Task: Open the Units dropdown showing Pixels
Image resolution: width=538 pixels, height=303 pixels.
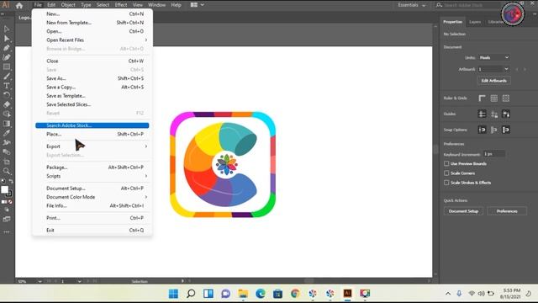Action: [494, 58]
